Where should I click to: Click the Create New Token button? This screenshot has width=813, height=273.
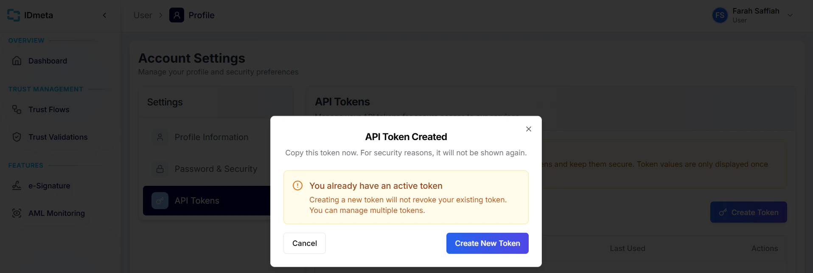[487, 243]
